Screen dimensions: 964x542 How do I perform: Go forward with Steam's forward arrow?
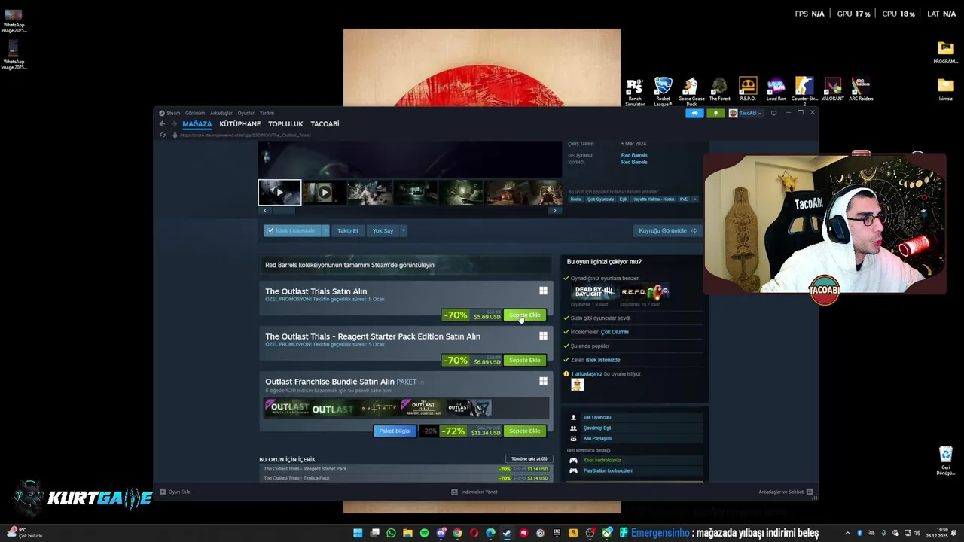coord(174,124)
